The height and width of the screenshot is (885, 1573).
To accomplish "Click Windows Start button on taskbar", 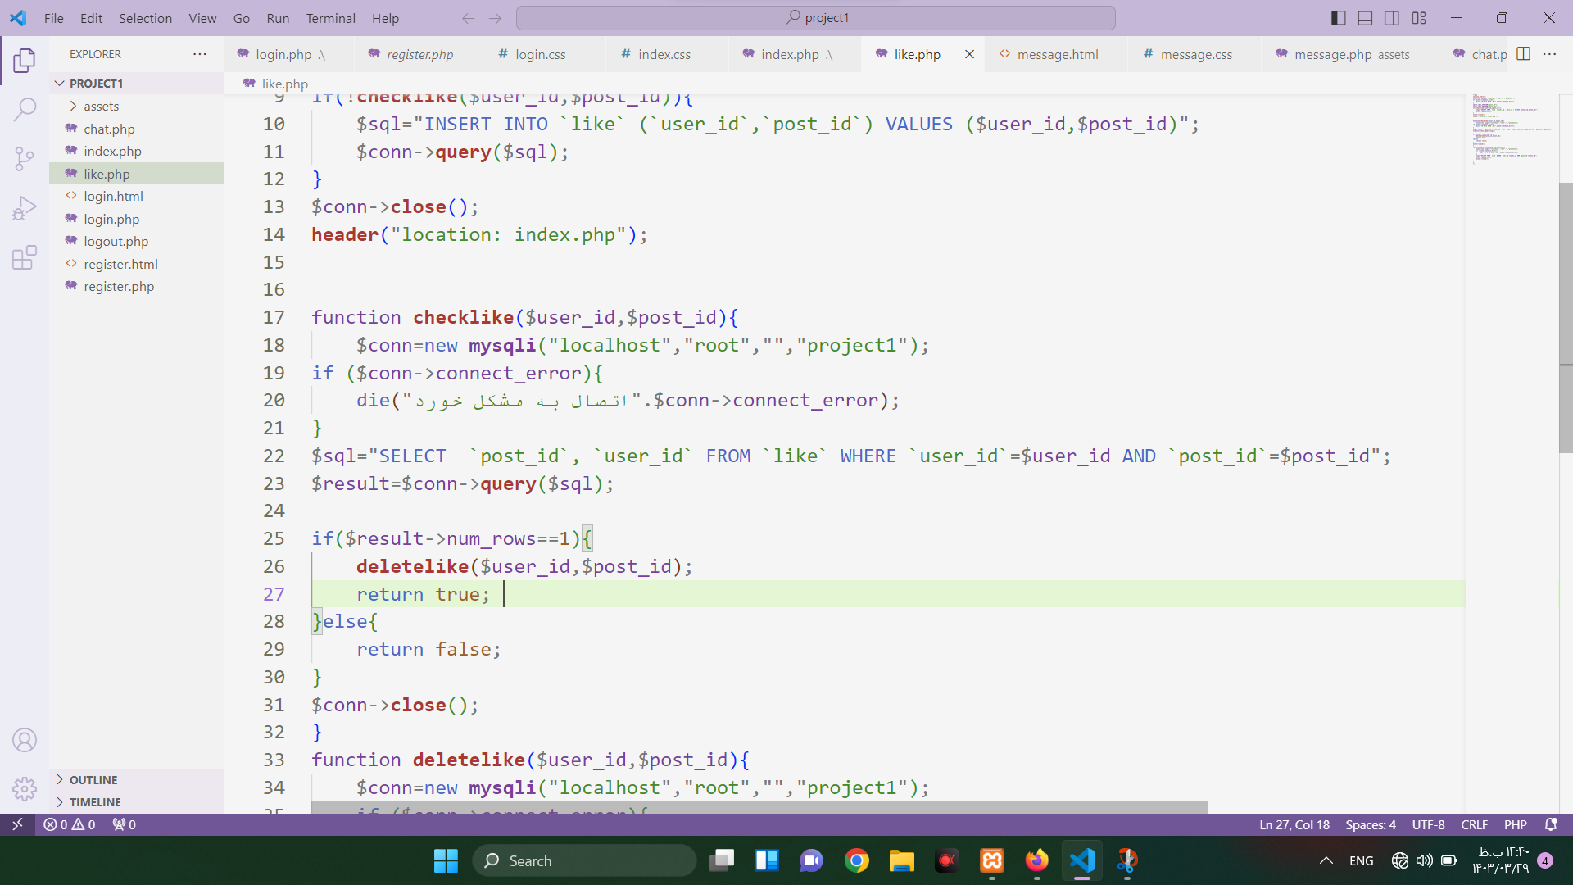I will coord(446,860).
